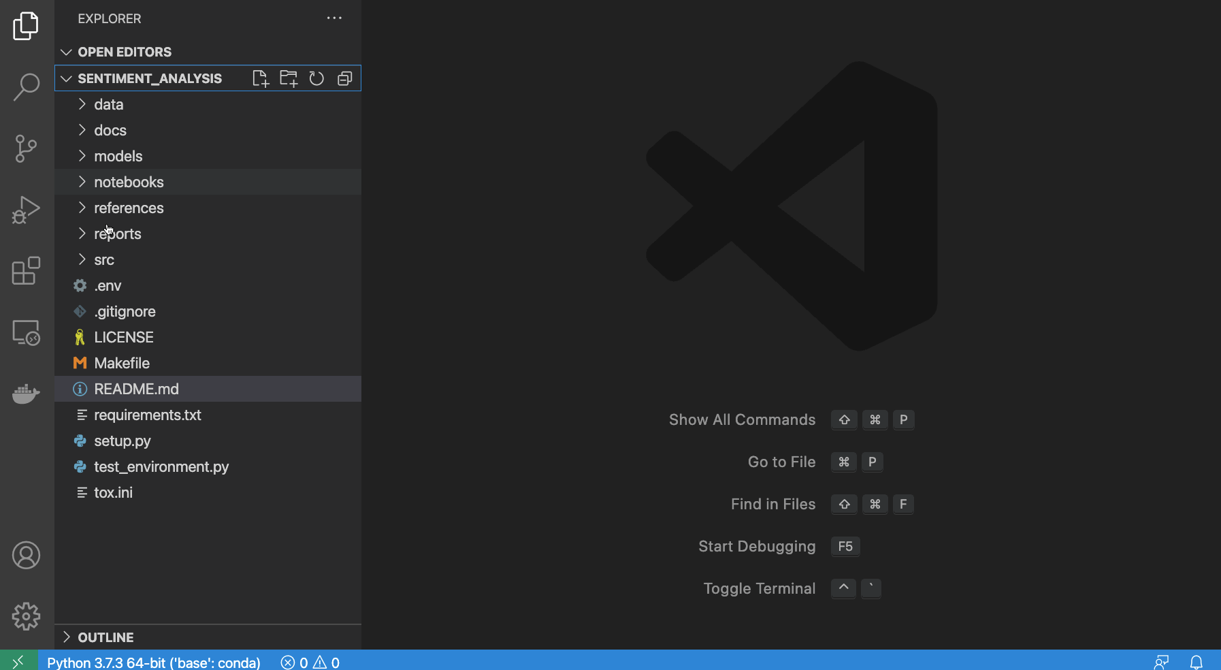Open test_environment.py

pyautogui.click(x=208, y=466)
